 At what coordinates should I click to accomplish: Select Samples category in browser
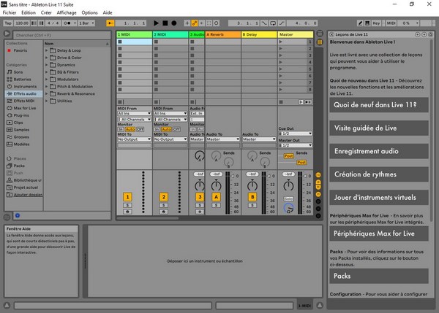click(21, 130)
